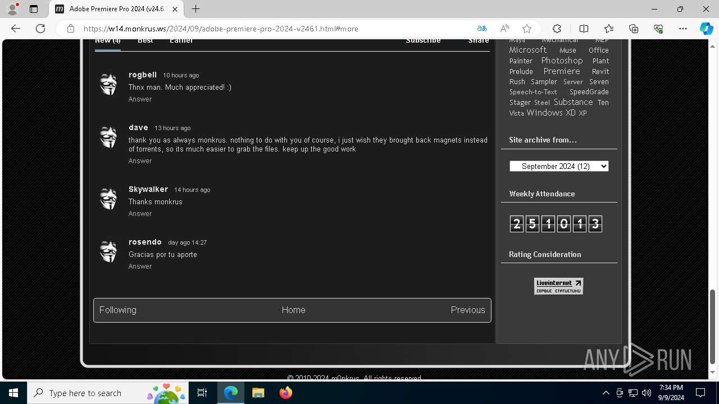This screenshot has width=719, height=404.
Task: Open the Windows Start menu
Action: coord(13,393)
